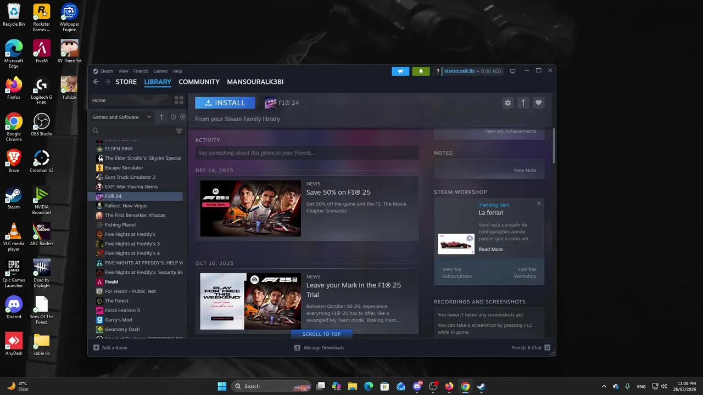Viewport: 703px width, 395px height.
Task: Open the Friends menu
Action: 141,71
